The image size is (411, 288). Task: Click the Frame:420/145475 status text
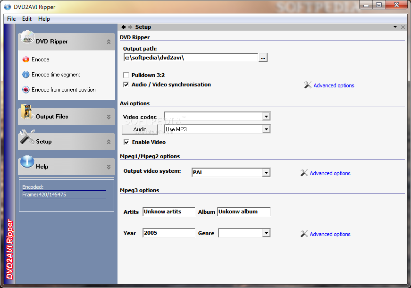click(44, 195)
